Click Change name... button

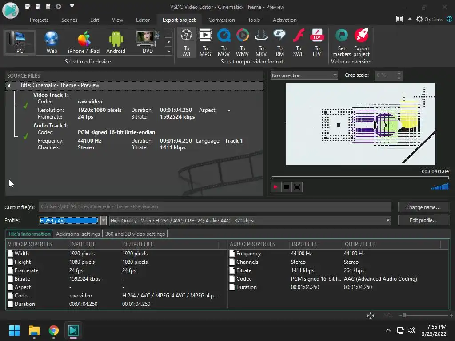click(423, 207)
